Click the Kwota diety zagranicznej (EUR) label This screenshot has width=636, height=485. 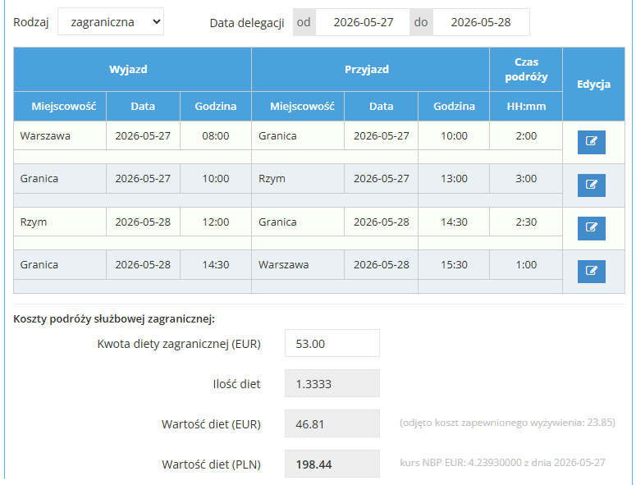tap(179, 344)
